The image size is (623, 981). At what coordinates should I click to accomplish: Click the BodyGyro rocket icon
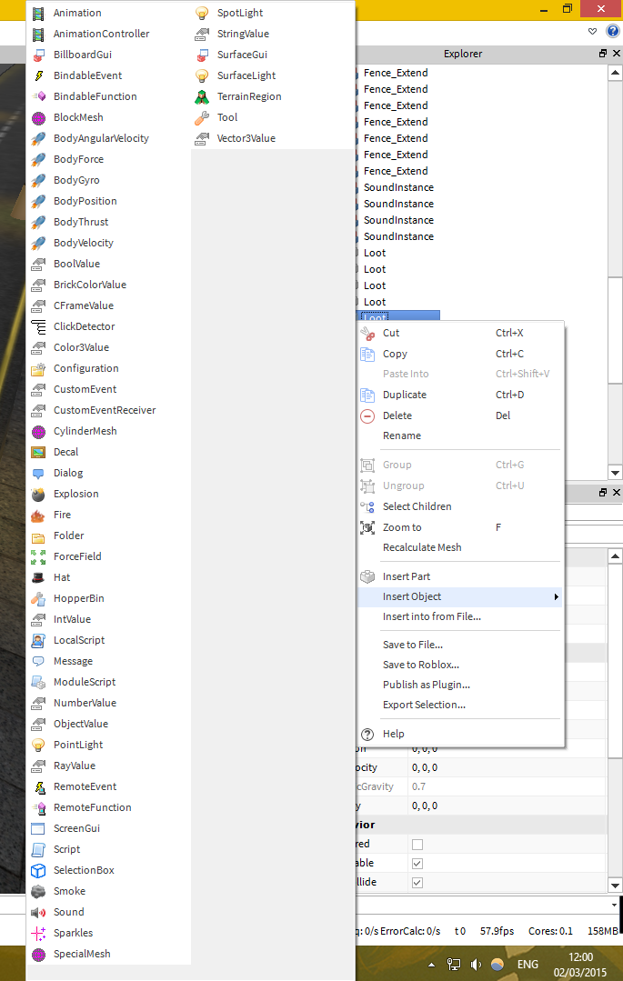[38, 180]
